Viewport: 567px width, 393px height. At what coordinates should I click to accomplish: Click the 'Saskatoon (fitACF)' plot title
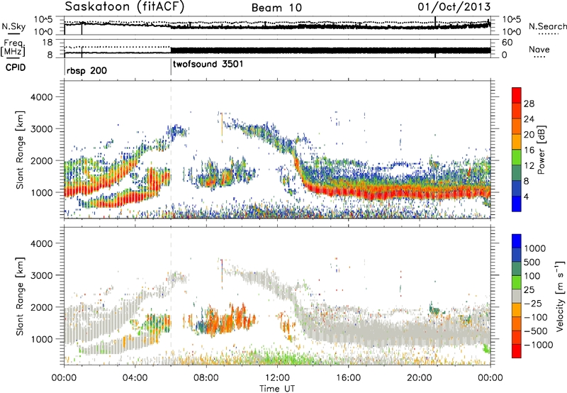pyautogui.click(x=125, y=7)
